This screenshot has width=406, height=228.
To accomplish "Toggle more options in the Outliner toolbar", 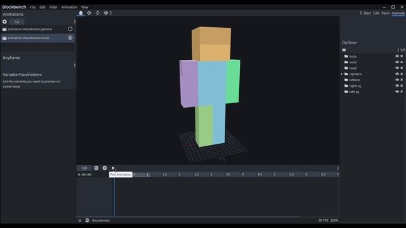I will tap(344, 50).
